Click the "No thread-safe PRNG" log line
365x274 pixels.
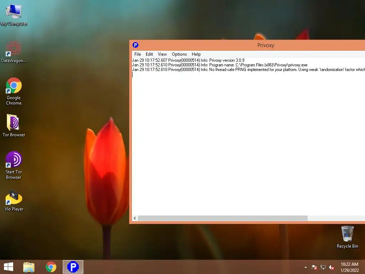248,70
